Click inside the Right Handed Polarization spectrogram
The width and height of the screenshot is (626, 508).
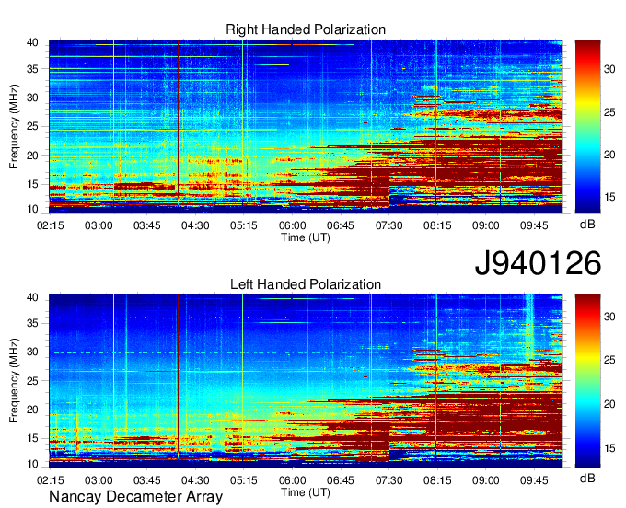click(306, 126)
